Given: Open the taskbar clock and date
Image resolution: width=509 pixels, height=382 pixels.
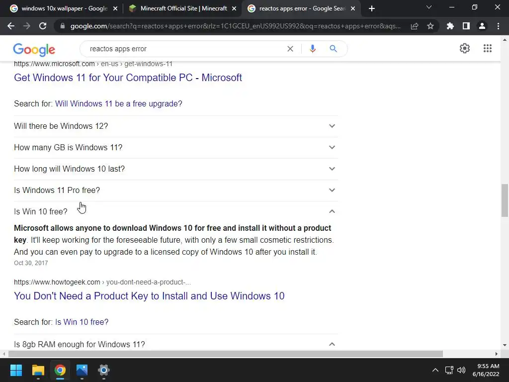Looking at the screenshot, I should tap(486, 370).
